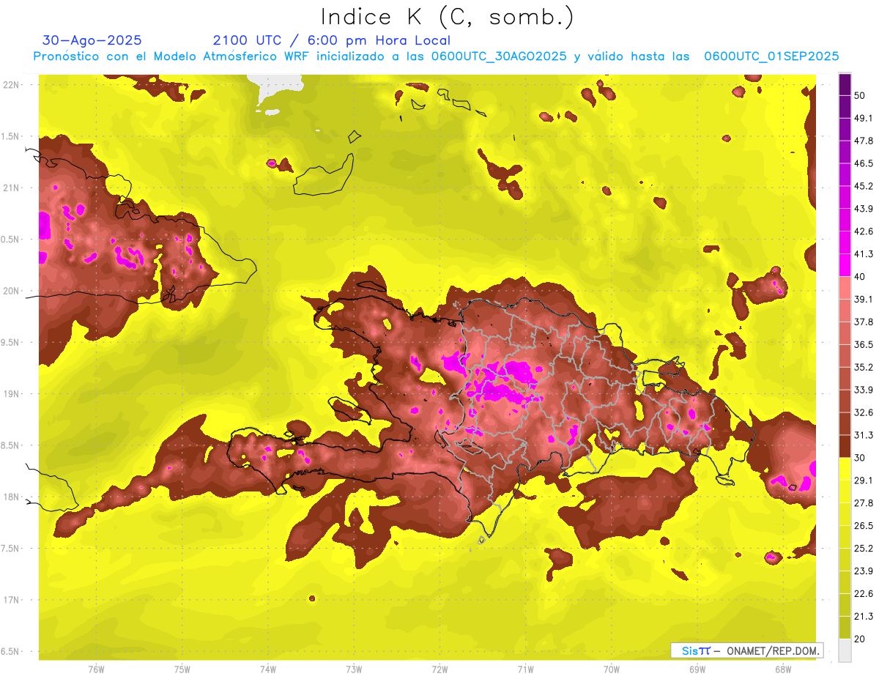Click the '30' value on the color scale
This screenshot has height=679, width=879.
860,458
